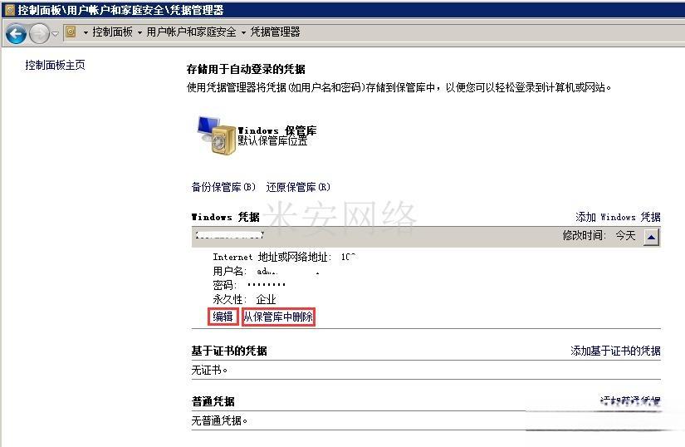Click the Windows 凭据 section heading
685x447 pixels.
[225, 217]
